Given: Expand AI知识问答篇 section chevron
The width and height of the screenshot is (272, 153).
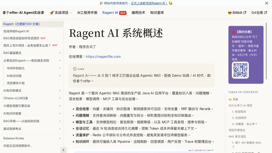Looking at the screenshot, I should pos(60,114).
